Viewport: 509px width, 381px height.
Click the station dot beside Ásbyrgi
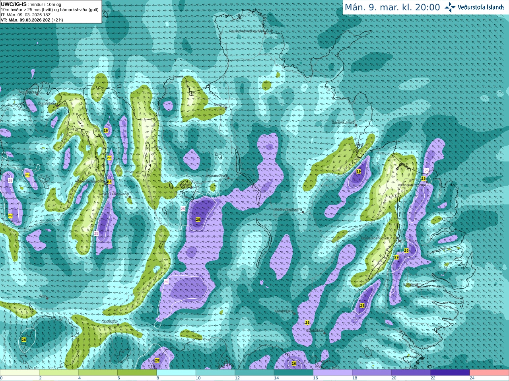[x=226, y=107]
